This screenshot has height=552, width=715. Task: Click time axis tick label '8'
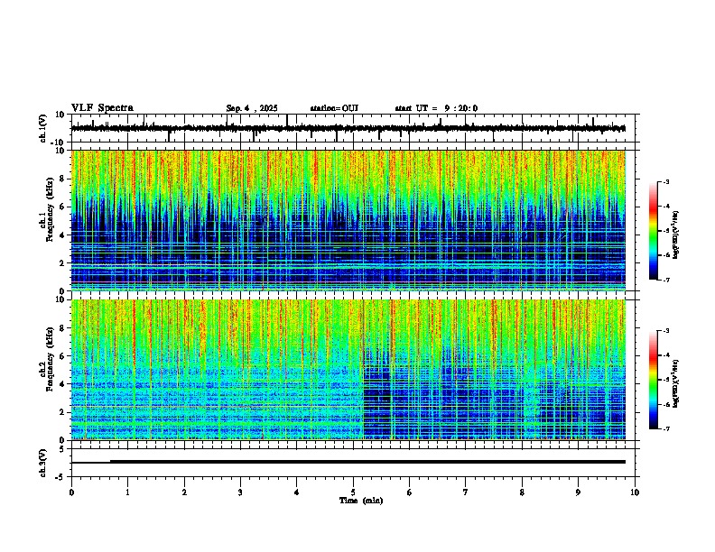tap(522, 492)
